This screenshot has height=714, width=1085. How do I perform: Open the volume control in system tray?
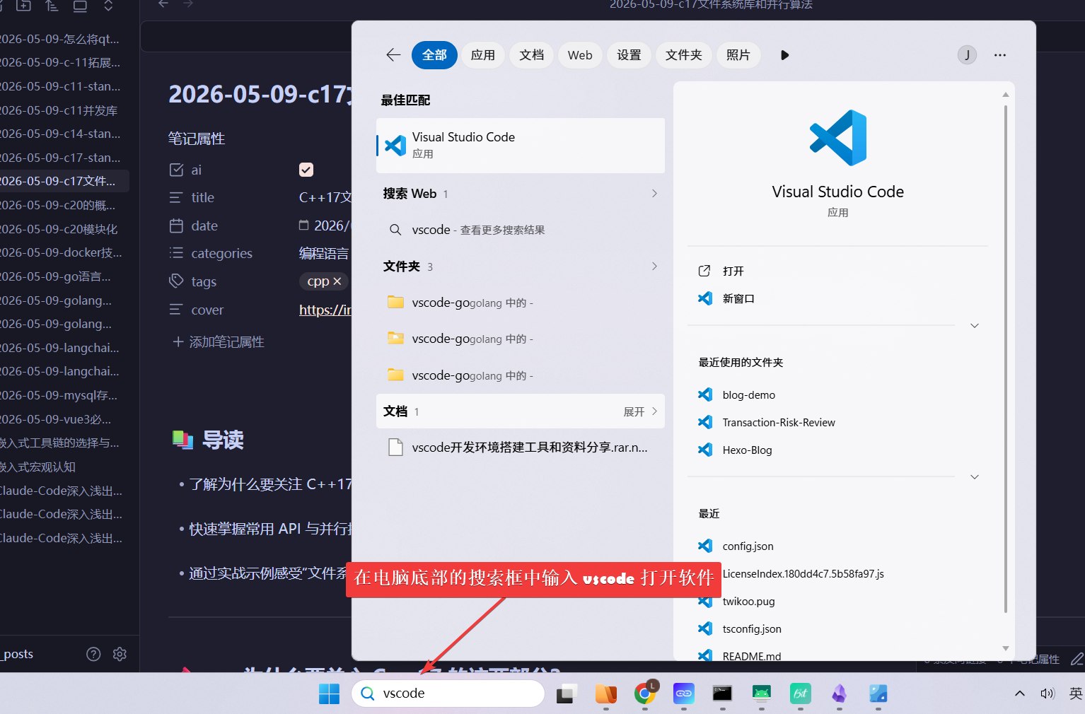pos(1048,693)
